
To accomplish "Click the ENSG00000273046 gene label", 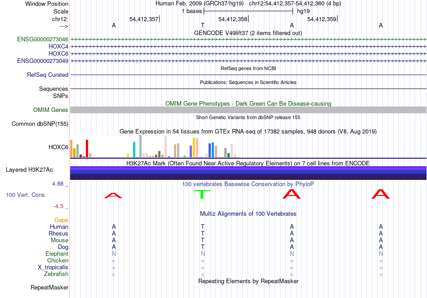I will [x=43, y=39].
